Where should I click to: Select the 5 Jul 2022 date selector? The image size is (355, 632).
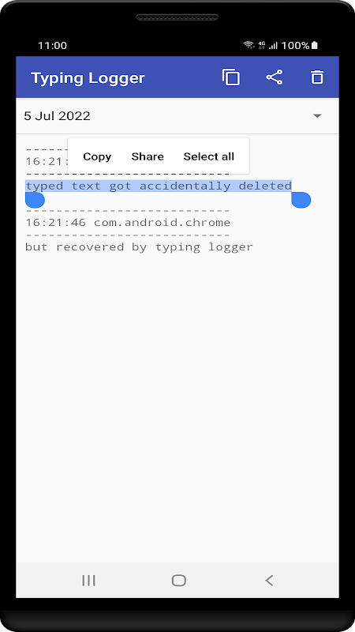pos(177,116)
